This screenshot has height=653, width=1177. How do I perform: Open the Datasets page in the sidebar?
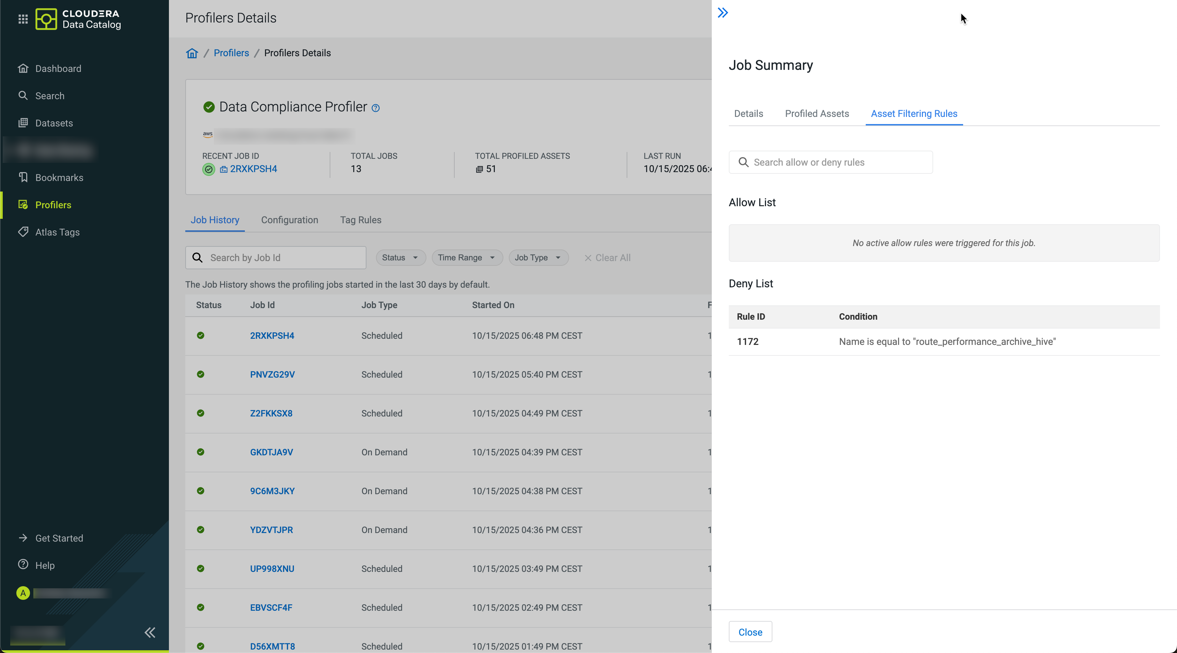pos(54,123)
